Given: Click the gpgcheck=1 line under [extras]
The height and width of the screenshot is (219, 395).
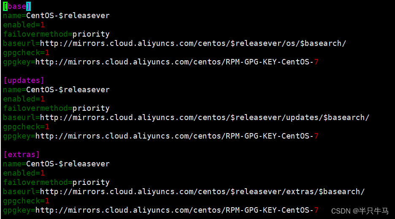Looking at the screenshot, I should tap(26, 201).
